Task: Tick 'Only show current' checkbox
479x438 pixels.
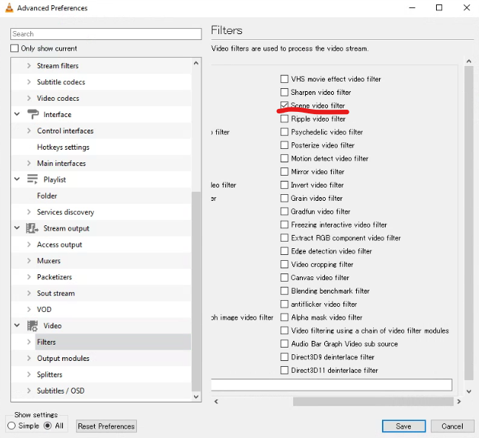Action: click(14, 48)
